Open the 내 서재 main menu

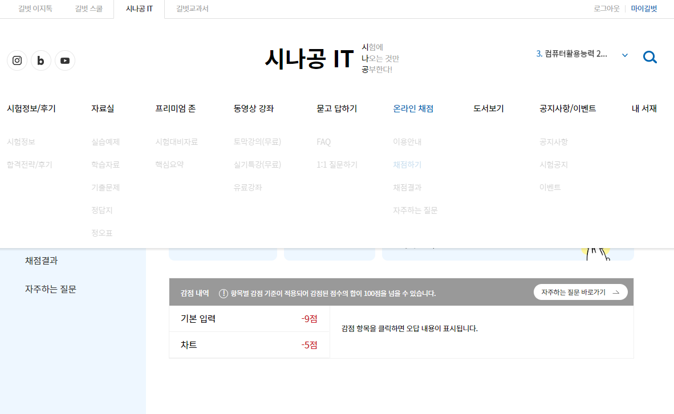point(644,108)
